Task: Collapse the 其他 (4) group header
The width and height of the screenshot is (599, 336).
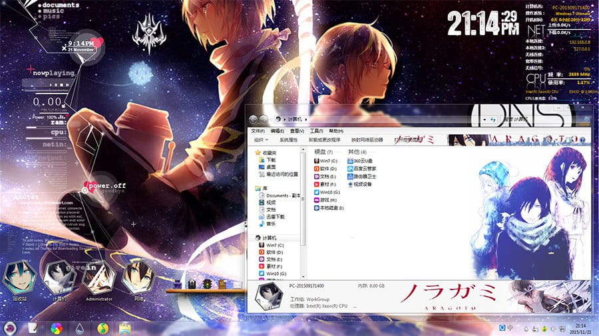Action: point(357,151)
